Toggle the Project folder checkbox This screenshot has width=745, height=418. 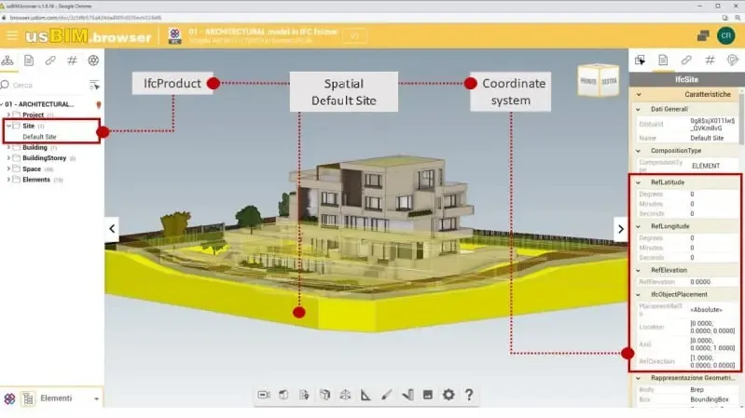tap(17, 115)
